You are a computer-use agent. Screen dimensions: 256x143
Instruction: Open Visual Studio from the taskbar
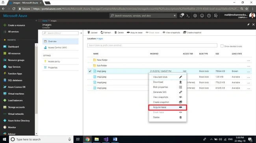click(x=106, y=139)
